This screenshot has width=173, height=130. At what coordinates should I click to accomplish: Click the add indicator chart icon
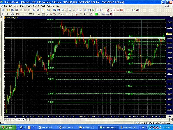(x=134, y=10)
